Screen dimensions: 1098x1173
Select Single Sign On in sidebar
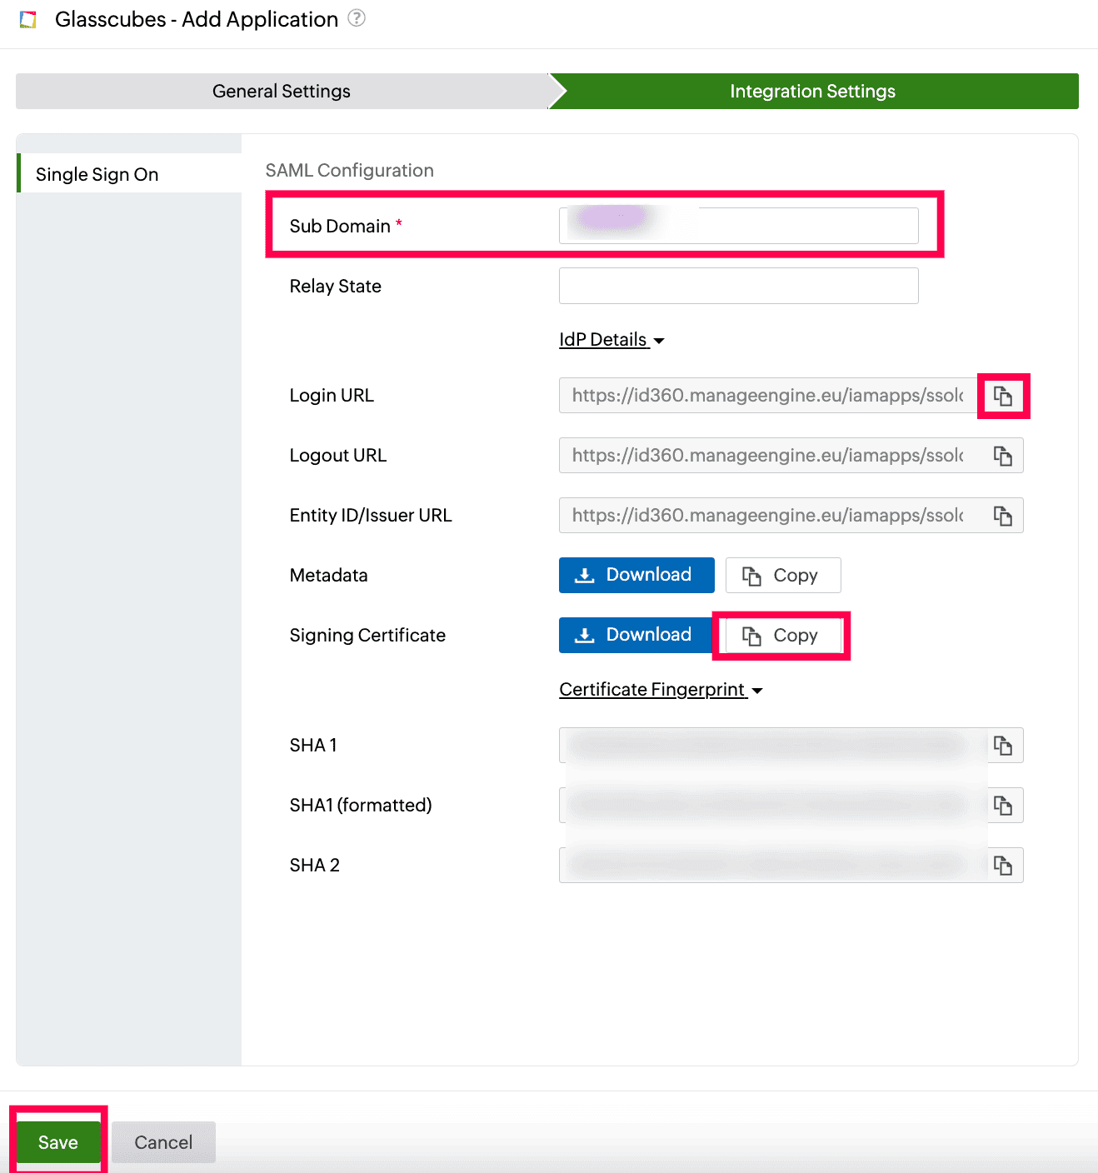pyautogui.click(x=129, y=173)
